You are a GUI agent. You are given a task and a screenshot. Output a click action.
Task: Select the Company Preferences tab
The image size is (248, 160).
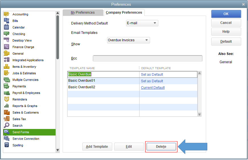(x=124, y=13)
